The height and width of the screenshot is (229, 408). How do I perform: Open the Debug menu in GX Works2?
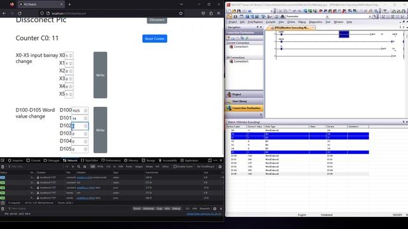click(302, 22)
